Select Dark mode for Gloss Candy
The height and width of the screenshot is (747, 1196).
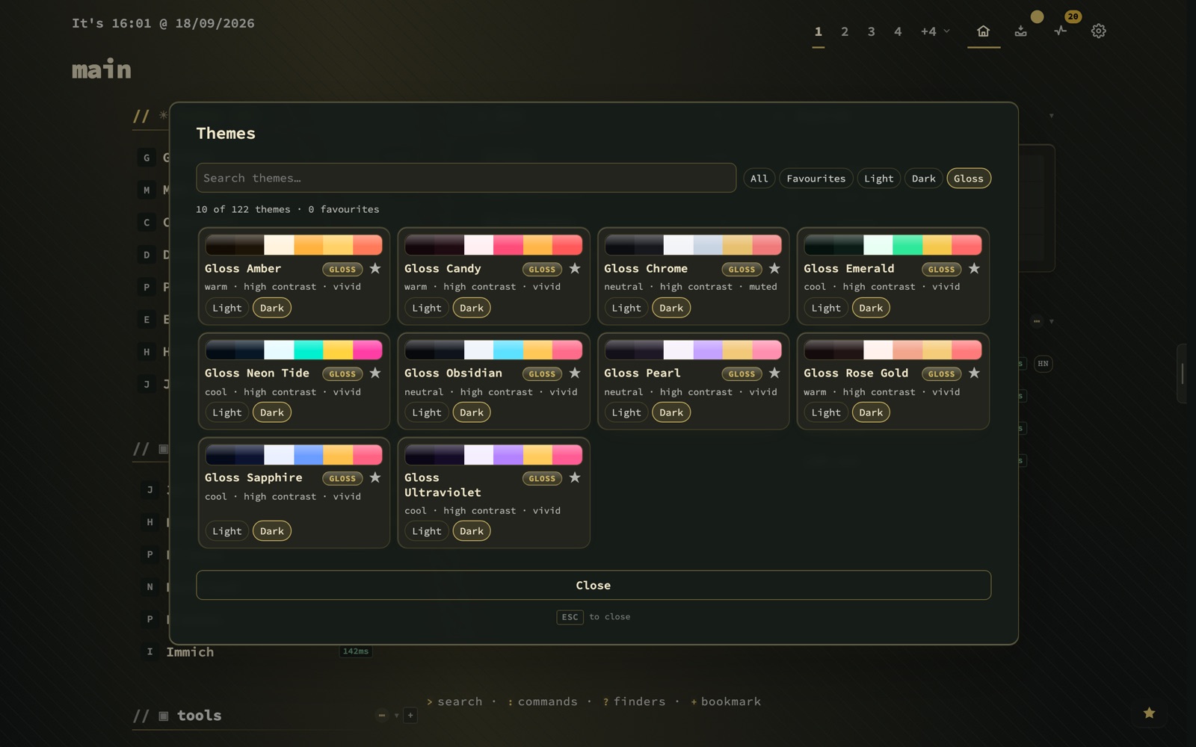(472, 308)
